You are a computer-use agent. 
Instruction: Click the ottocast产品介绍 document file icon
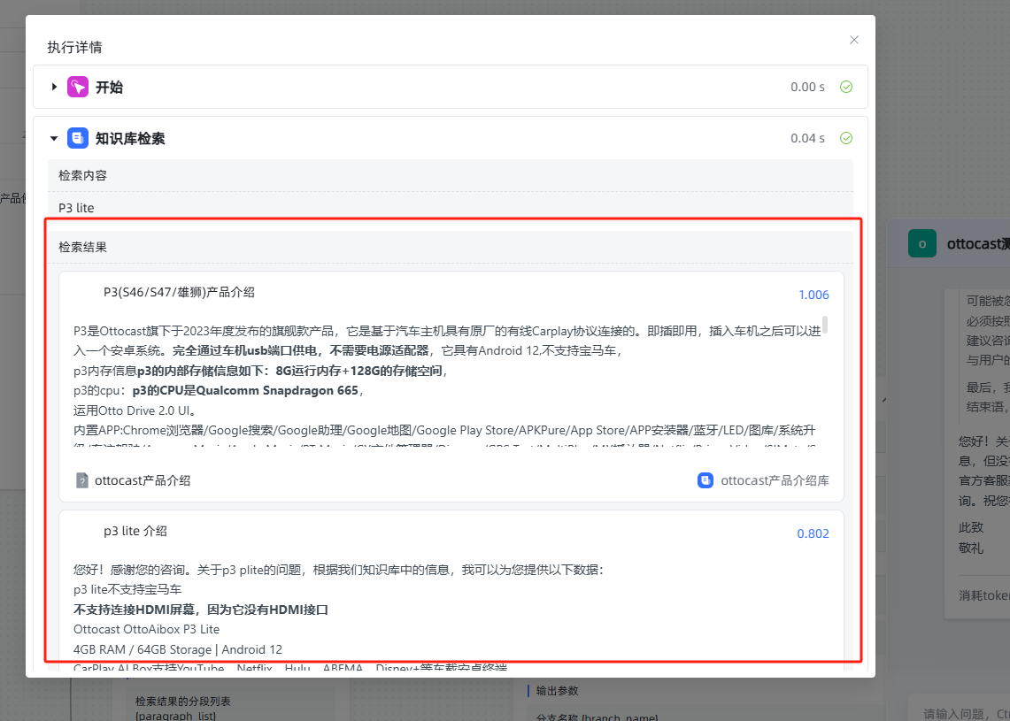(x=81, y=480)
